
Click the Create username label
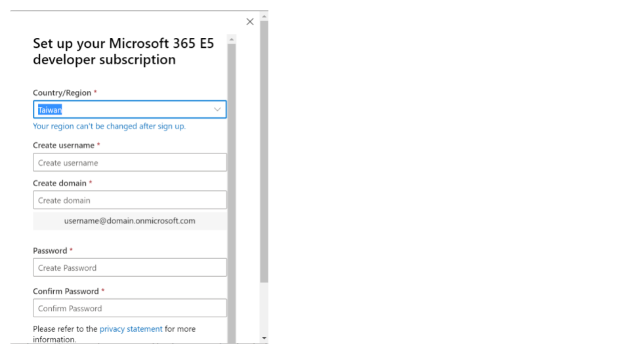pyautogui.click(x=64, y=146)
